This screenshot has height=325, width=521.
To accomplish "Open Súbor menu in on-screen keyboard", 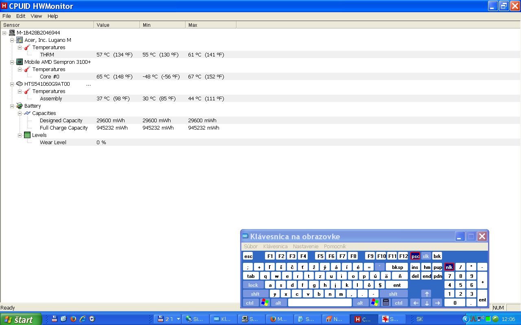I will click(x=251, y=246).
